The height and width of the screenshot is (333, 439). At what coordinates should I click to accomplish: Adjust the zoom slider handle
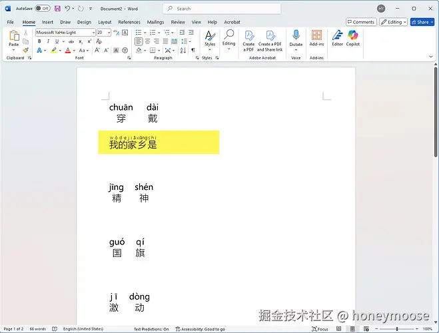click(x=397, y=329)
